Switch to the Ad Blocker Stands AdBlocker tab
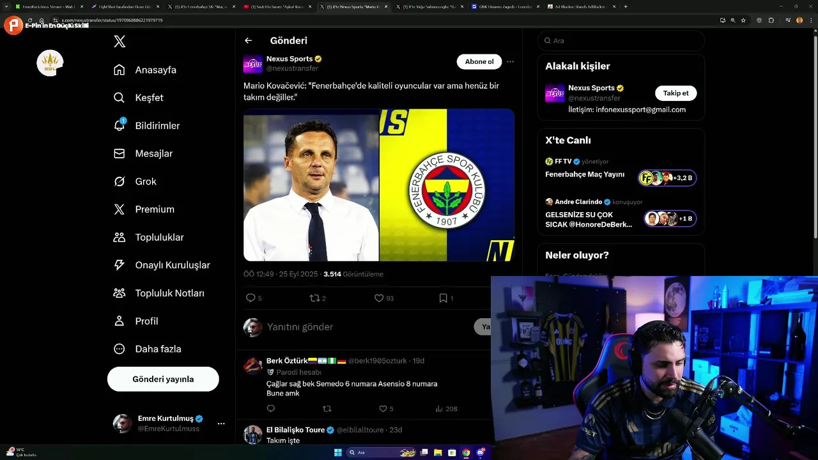 pyautogui.click(x=582, y=6)
